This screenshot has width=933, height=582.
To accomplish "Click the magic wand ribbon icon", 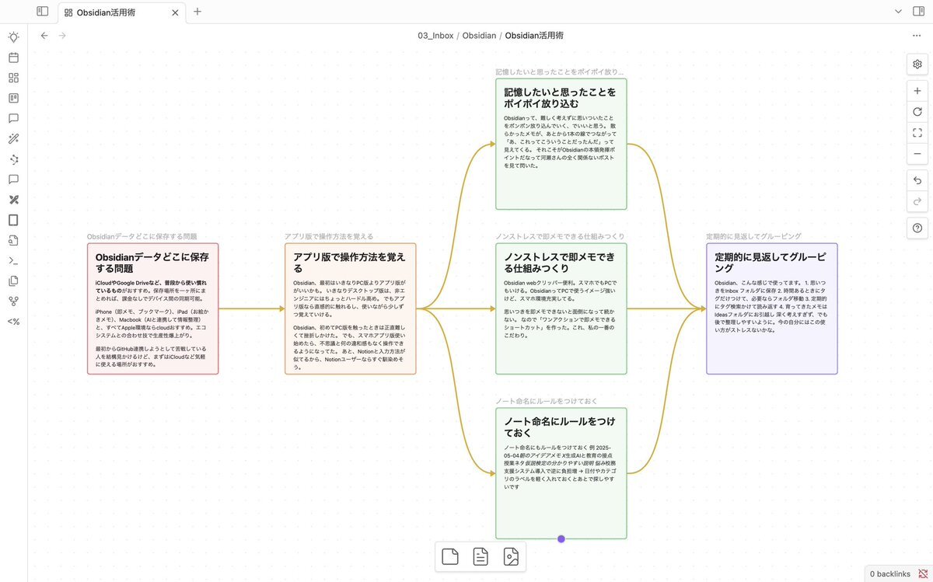I will coord(13,139).
